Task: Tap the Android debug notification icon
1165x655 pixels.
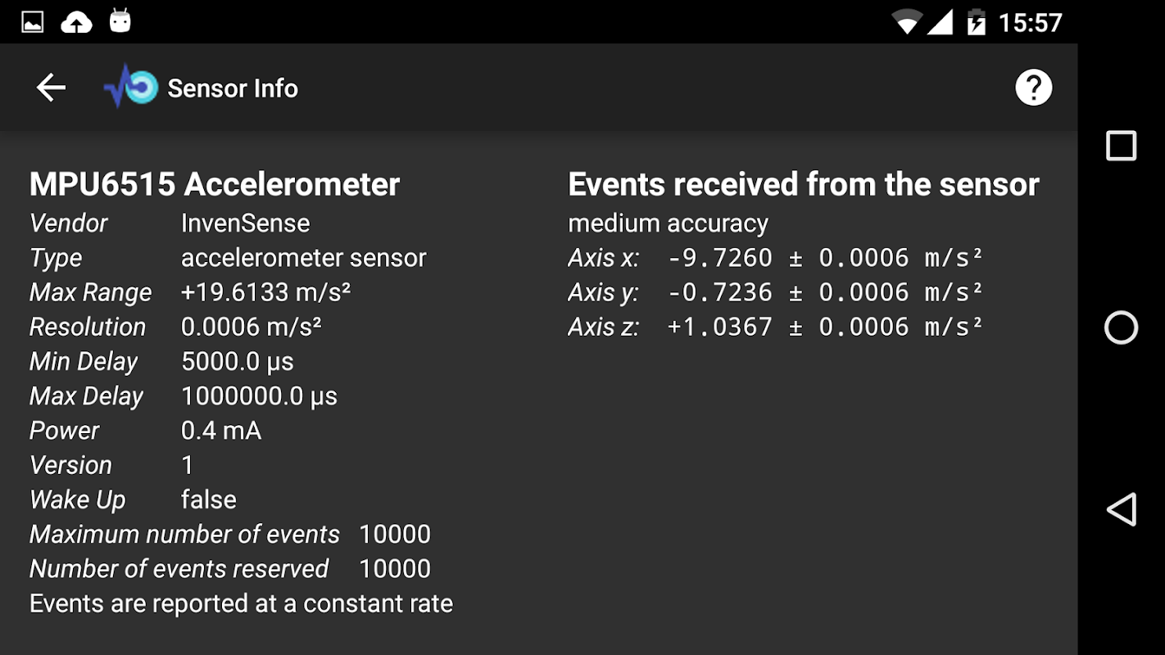Action: [x=120, y=21]
